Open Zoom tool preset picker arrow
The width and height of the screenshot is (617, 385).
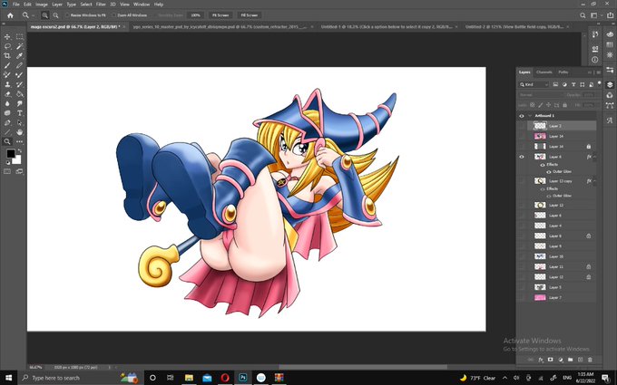(33, 15)
